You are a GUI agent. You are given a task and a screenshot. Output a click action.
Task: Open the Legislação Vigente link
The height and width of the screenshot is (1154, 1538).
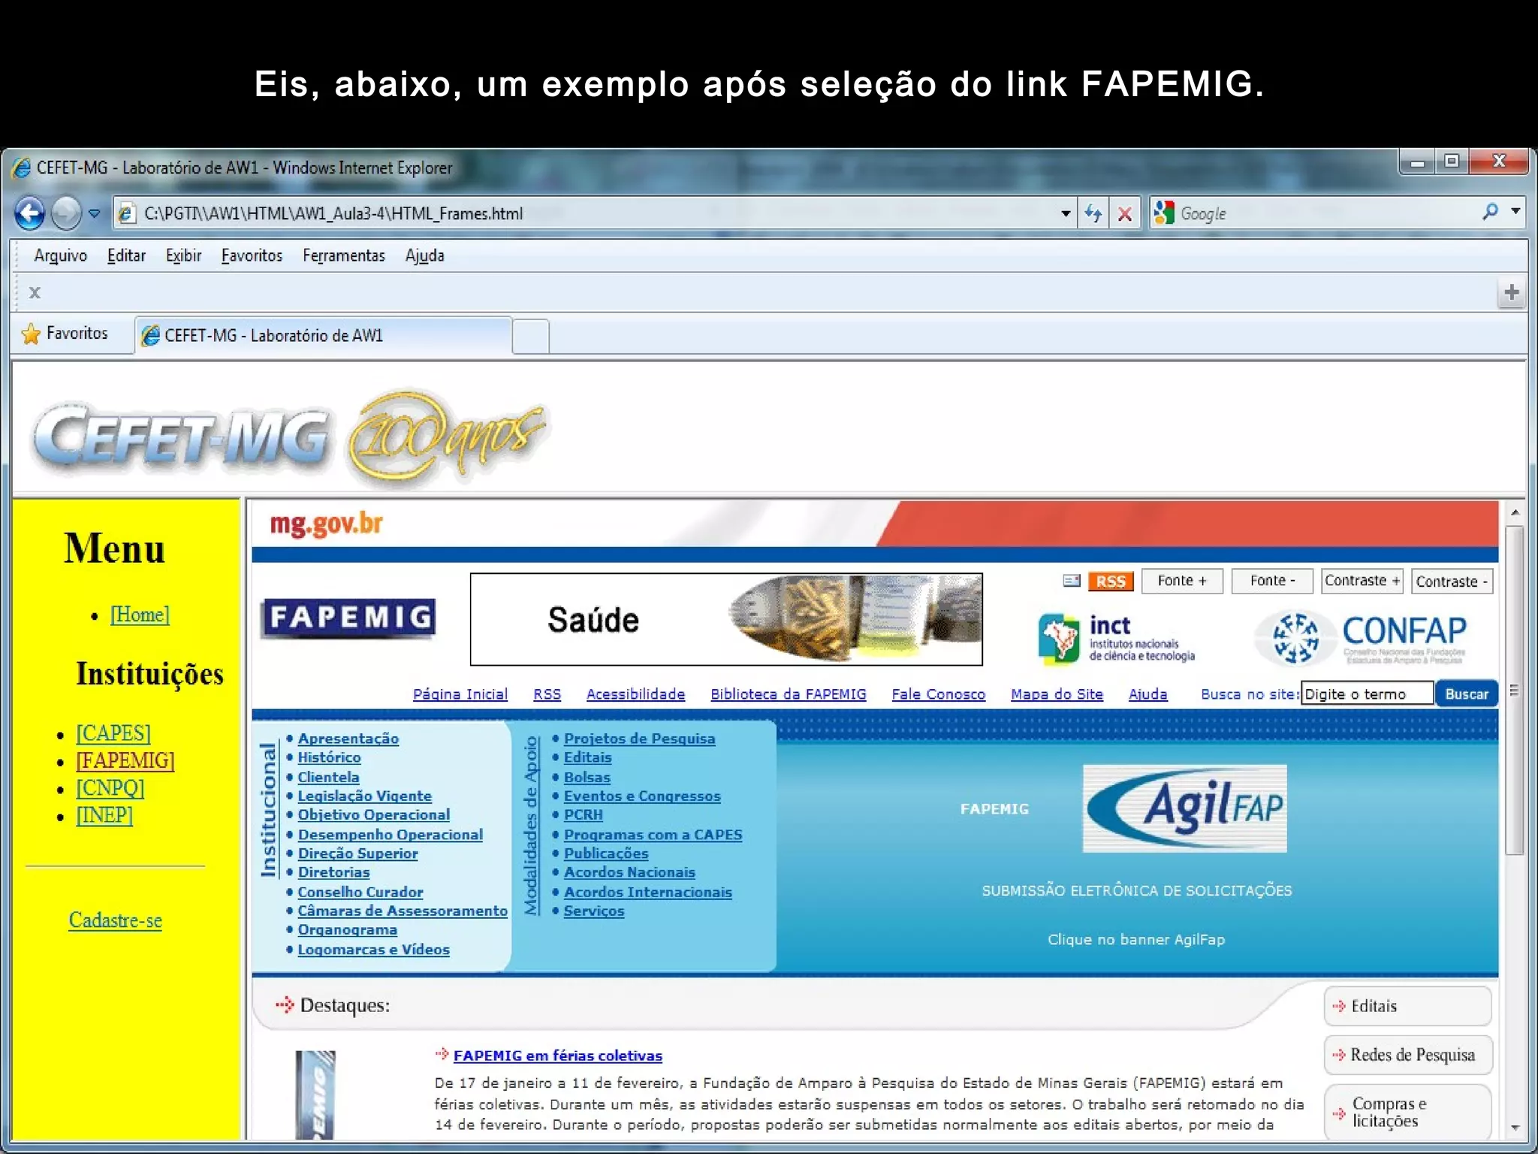click(365, 796)
